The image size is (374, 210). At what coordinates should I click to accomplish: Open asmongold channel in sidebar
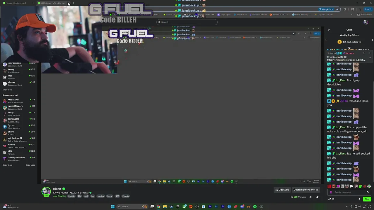(x=19, y=120)
